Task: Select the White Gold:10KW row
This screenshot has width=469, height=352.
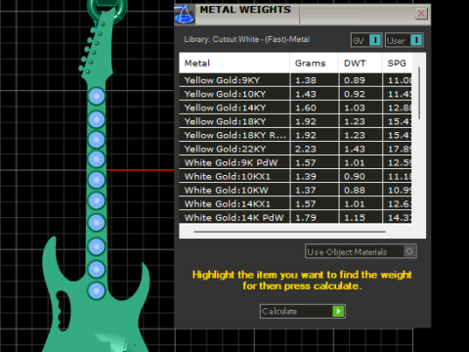Action: pos(295,190)
